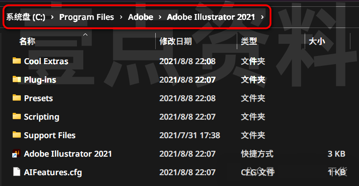Expand chevron after Program Files in breadcrumb
Viewport: 359px width, 186px height.
click(x=121, y=17)
